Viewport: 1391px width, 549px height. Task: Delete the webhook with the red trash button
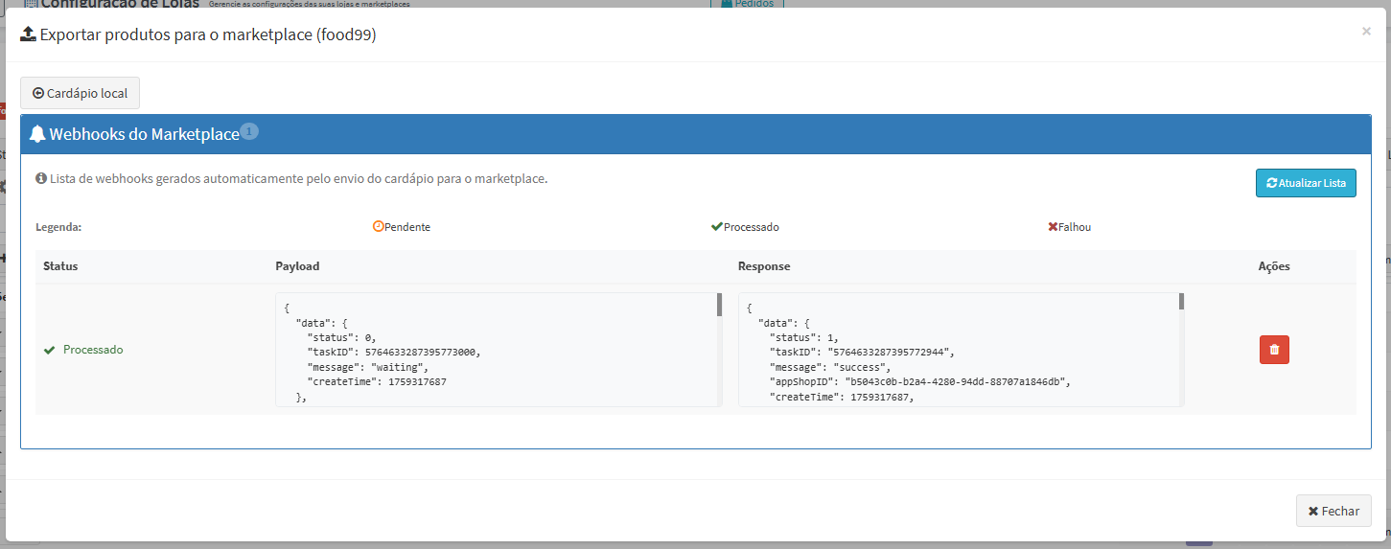(x=1274, y=350)
